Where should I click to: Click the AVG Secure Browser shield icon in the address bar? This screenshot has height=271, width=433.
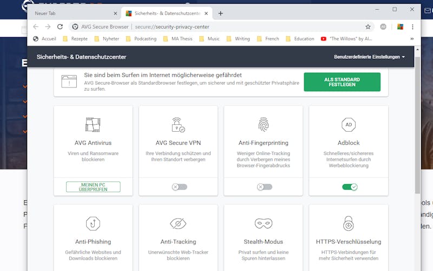[x=75, y=26]
